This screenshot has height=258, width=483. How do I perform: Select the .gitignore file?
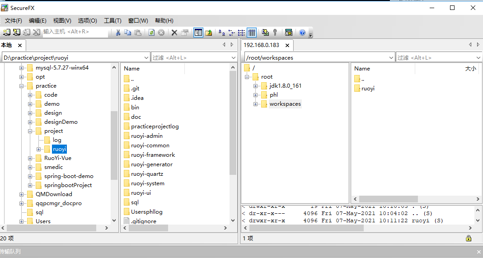pyautogui.click(x=144, y=221)
